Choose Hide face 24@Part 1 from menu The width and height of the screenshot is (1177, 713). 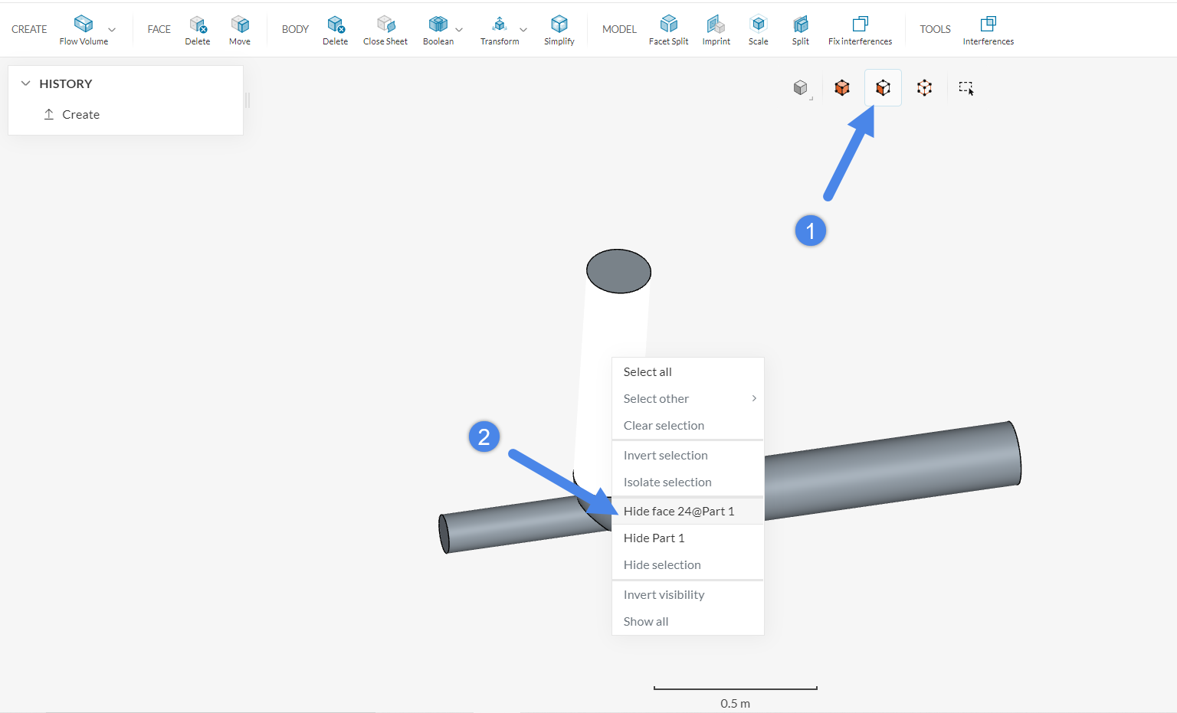click(x=679, y=511)
